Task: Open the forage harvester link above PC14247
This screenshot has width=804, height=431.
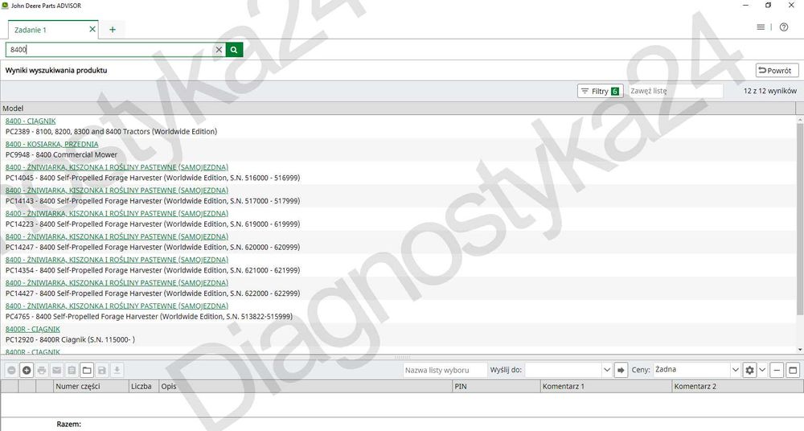Action: click(117, 236)
